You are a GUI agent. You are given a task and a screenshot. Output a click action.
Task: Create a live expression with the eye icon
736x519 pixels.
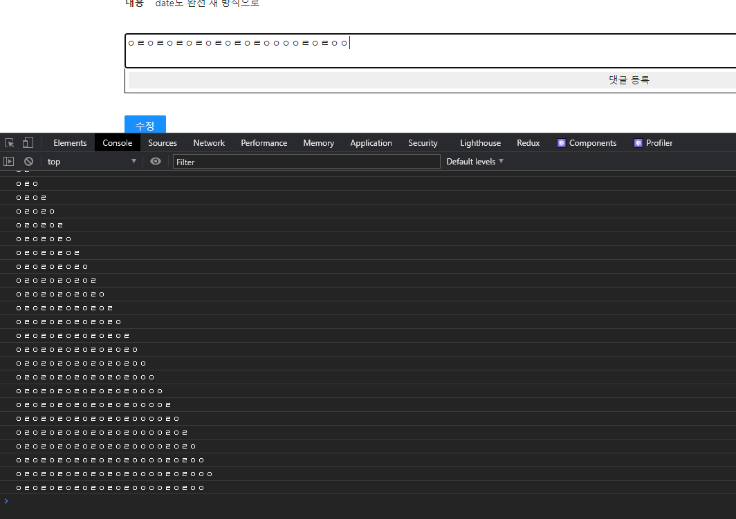156,161
